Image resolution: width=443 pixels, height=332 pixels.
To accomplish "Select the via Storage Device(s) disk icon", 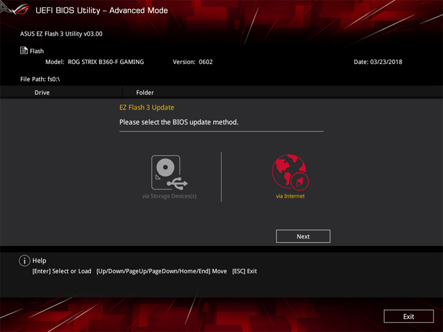I will [169, 172].
